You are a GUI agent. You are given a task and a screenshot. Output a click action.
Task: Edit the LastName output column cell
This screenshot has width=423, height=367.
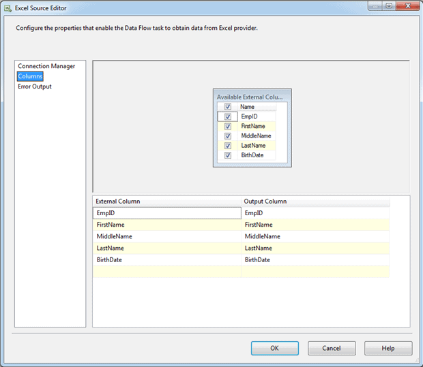(x=315, y=249)
